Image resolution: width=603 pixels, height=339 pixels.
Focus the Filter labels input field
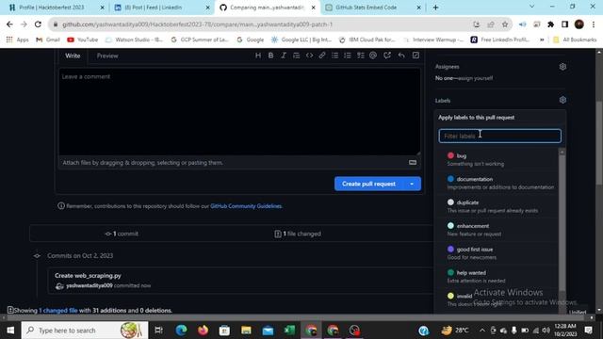pos(499,136)
